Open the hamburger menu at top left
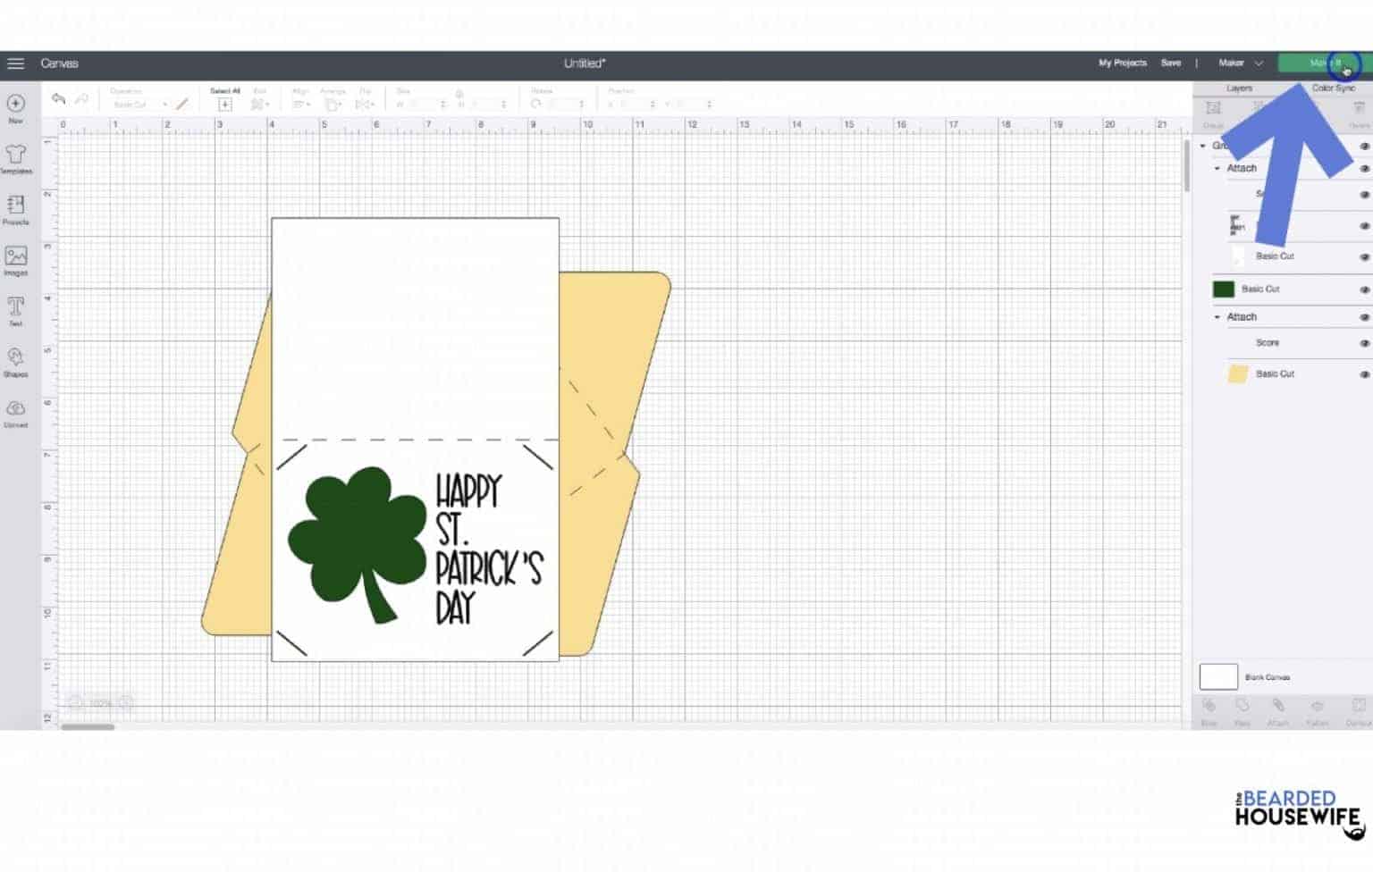The image size is (1373, 872). tap(15, 63)
